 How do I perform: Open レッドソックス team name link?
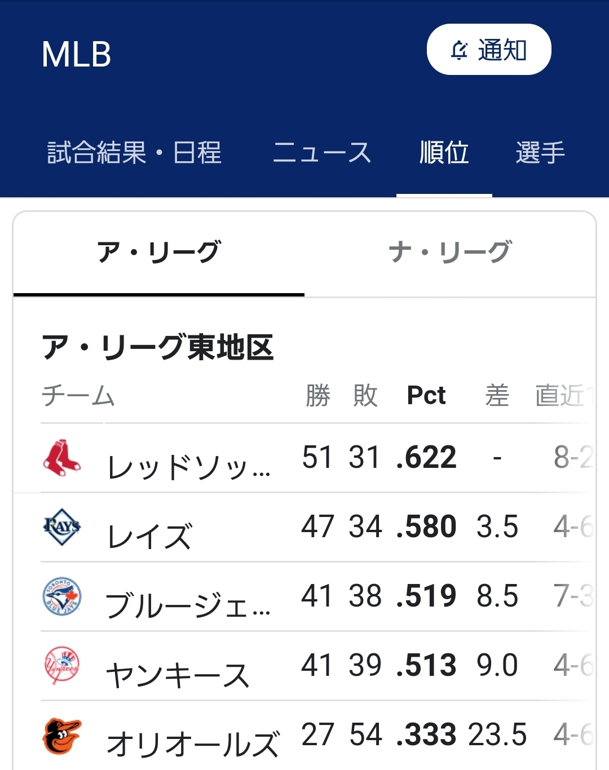click(x=189, y=467)
